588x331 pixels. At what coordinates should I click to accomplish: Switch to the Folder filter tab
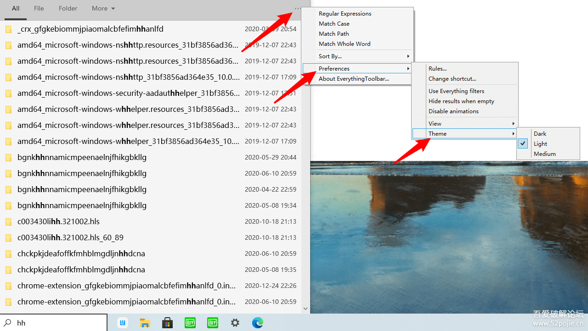tap(68, 8)
